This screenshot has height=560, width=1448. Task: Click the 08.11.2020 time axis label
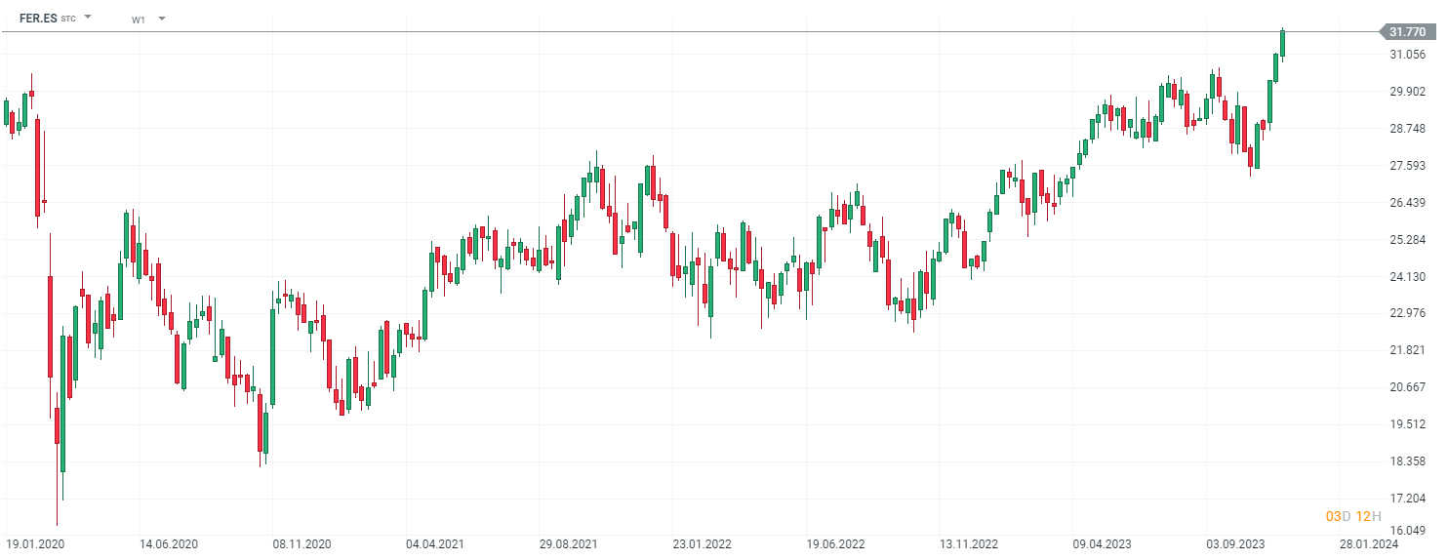pos(302,543)
